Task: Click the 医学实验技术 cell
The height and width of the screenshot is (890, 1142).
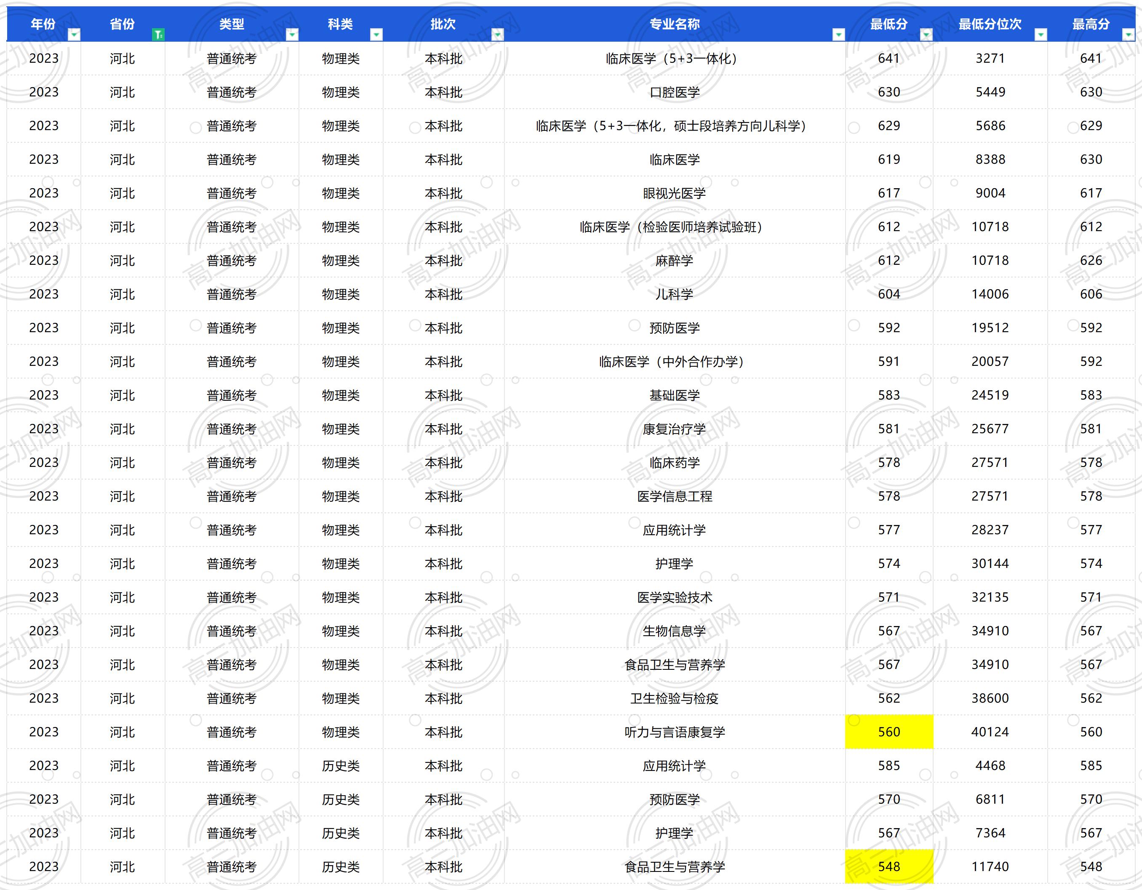Action: [675, 597]
